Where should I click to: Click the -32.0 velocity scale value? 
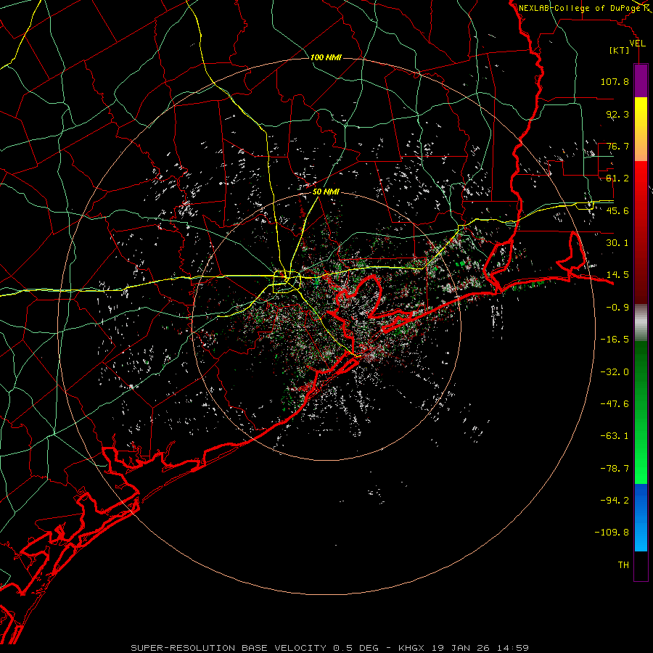point(615,372)
